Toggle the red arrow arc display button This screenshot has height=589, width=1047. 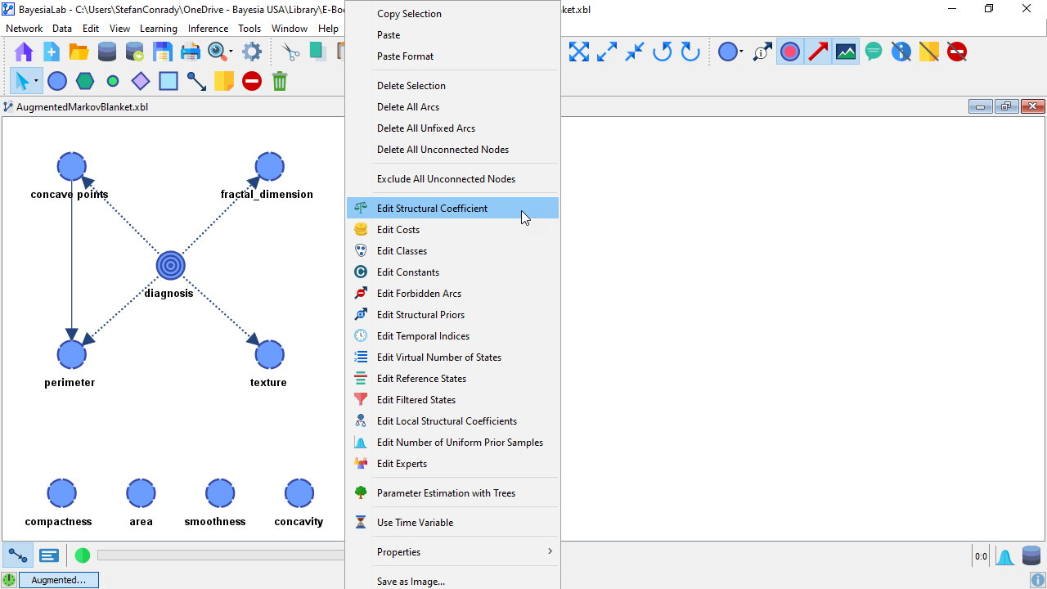click(818, 52)
